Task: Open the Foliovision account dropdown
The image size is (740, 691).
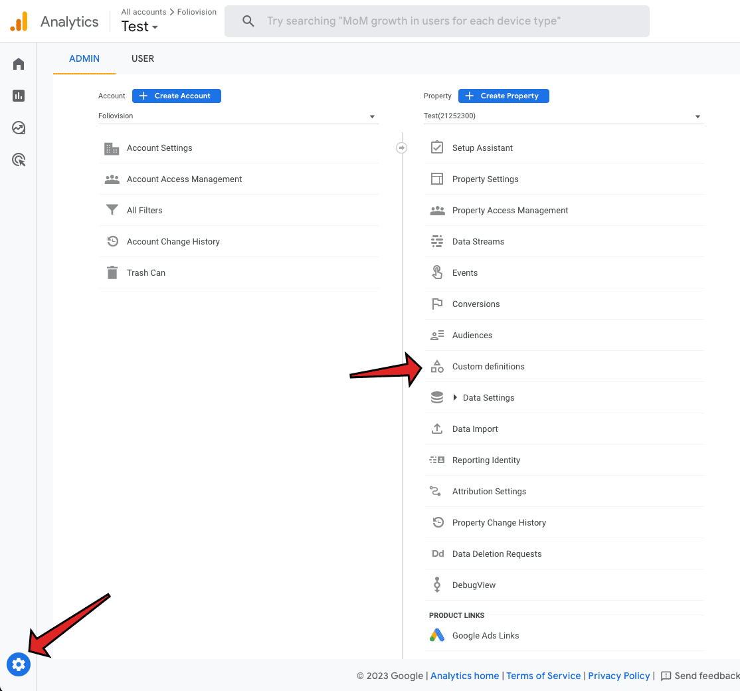Action: coord(238,116)
